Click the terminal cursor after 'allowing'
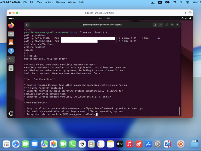 click(x=97, y=114)
